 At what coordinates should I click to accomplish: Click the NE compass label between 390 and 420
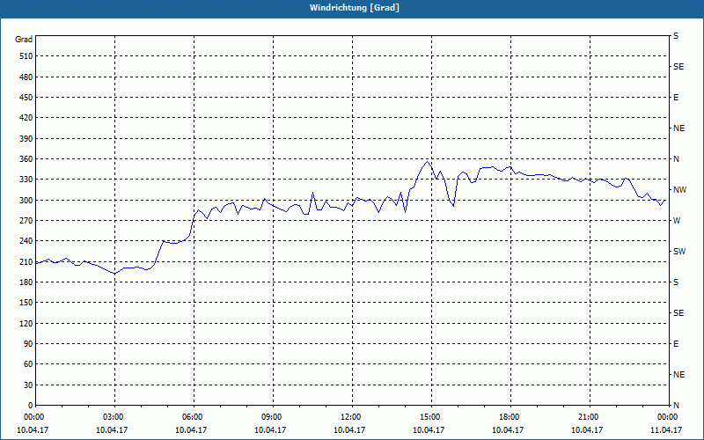[x=678, y=128]
